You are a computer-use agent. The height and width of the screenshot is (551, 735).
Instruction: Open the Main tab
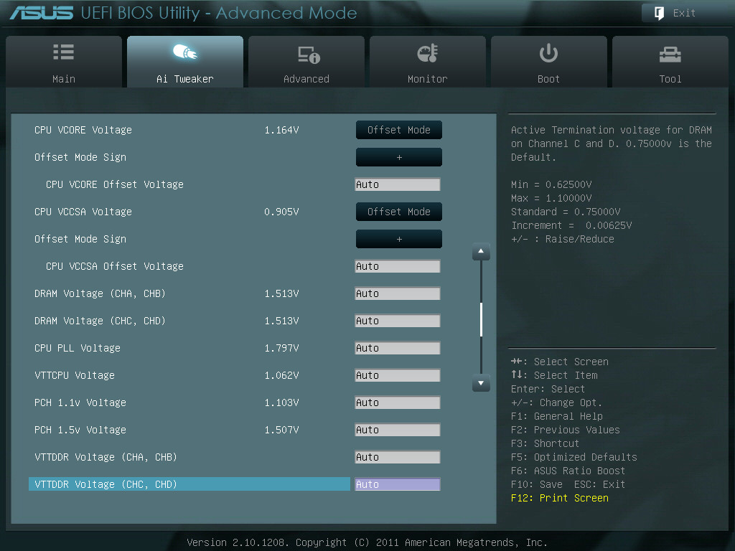(x=64, y=62)
